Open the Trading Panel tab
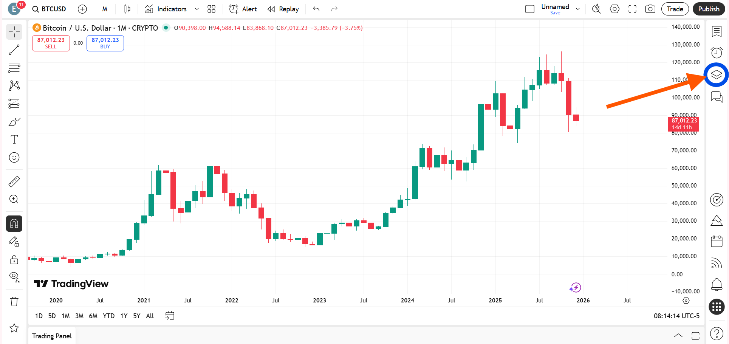The image size is (729, 344). click(x=52, y=336)
